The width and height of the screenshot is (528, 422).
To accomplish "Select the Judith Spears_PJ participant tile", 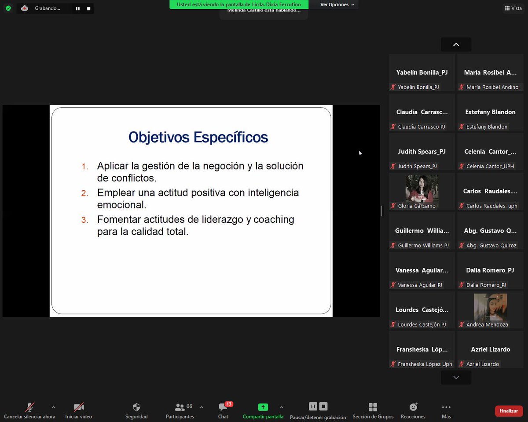I will click(x=422, y=152).
